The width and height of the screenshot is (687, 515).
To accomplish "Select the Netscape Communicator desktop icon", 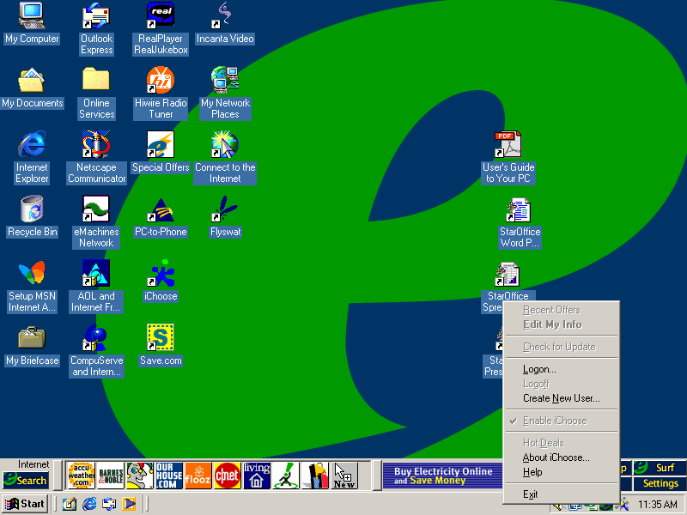I will (x=96, y=145).
